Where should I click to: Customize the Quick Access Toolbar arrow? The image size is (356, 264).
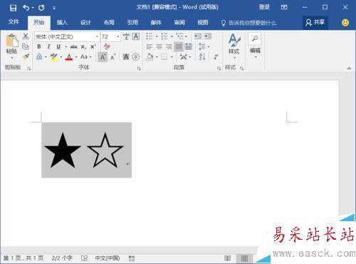[54, 8]
